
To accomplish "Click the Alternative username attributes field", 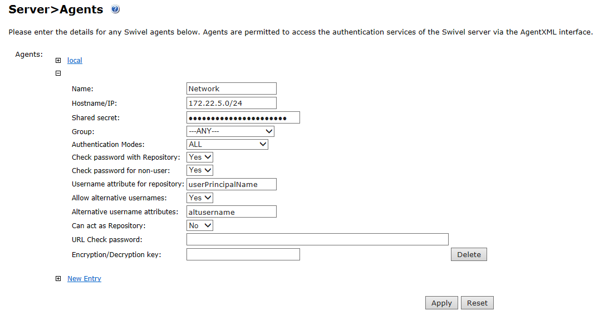I will coord(231,211).
